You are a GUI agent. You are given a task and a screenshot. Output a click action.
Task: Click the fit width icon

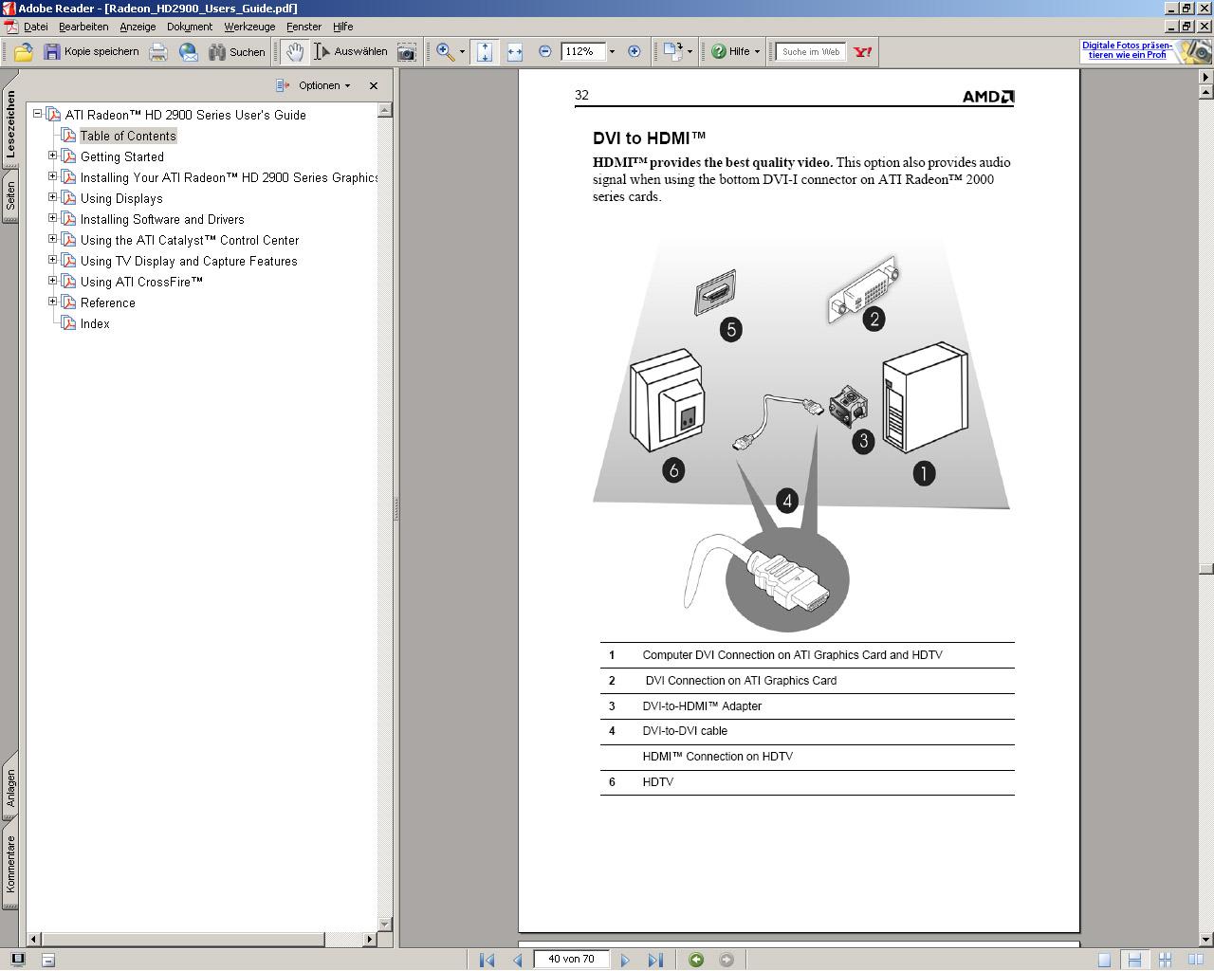tap(515, 52)
